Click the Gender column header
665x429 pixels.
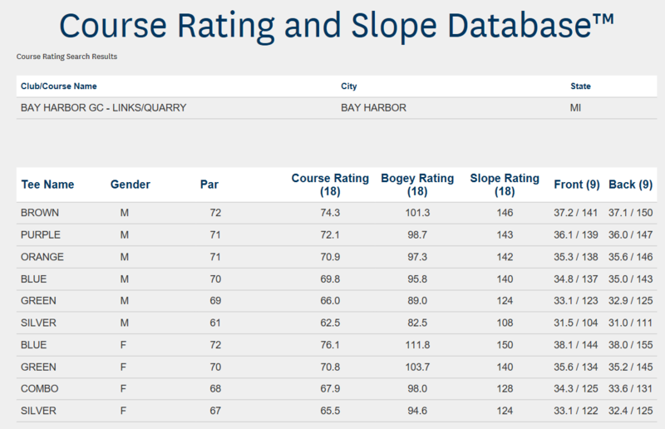130,185
